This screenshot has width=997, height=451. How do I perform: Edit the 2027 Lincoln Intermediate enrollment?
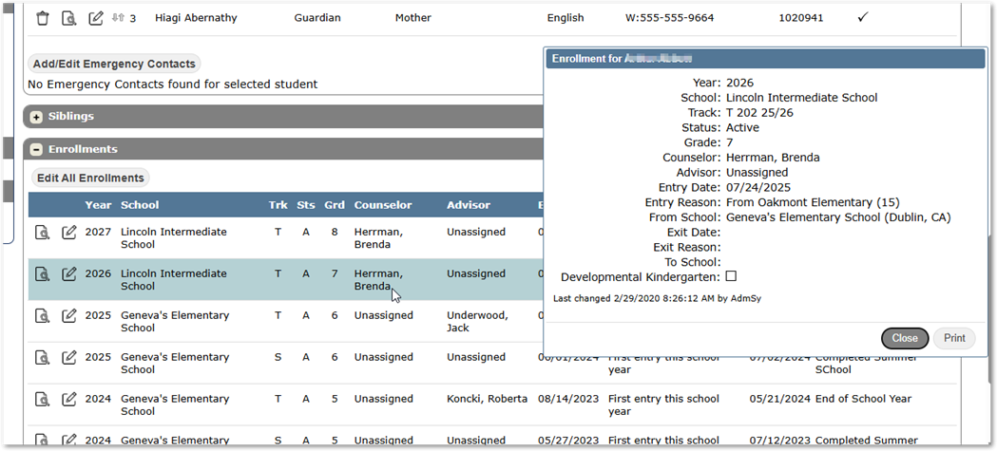pos(68,233)
